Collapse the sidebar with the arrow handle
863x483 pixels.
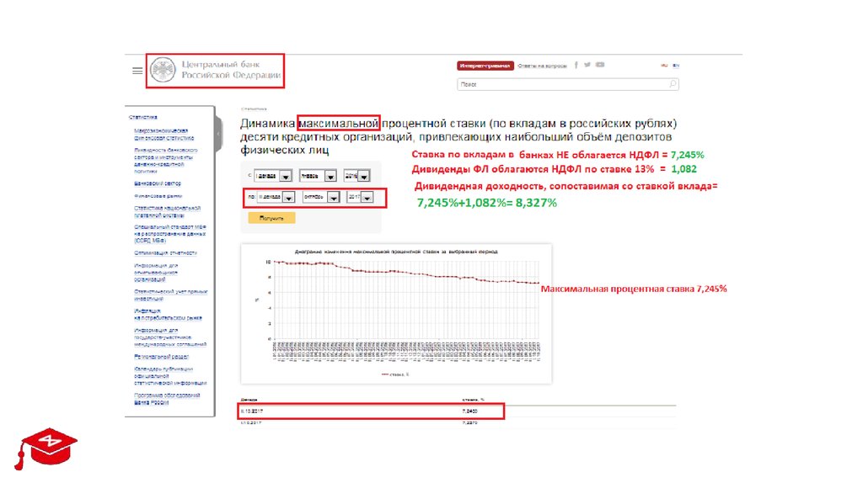pos(217,135)
